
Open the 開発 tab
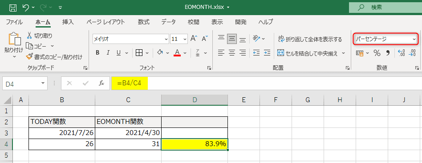[x=241, y=22]
